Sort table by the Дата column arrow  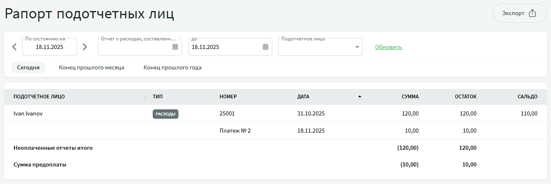359,97
